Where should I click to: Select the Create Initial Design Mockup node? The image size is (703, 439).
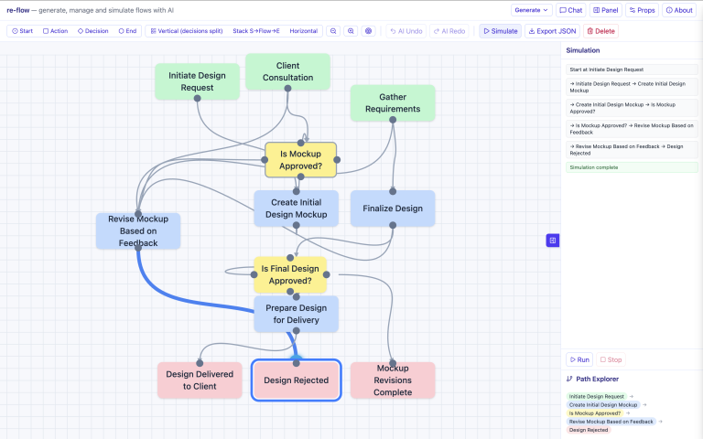coord(296,209)
